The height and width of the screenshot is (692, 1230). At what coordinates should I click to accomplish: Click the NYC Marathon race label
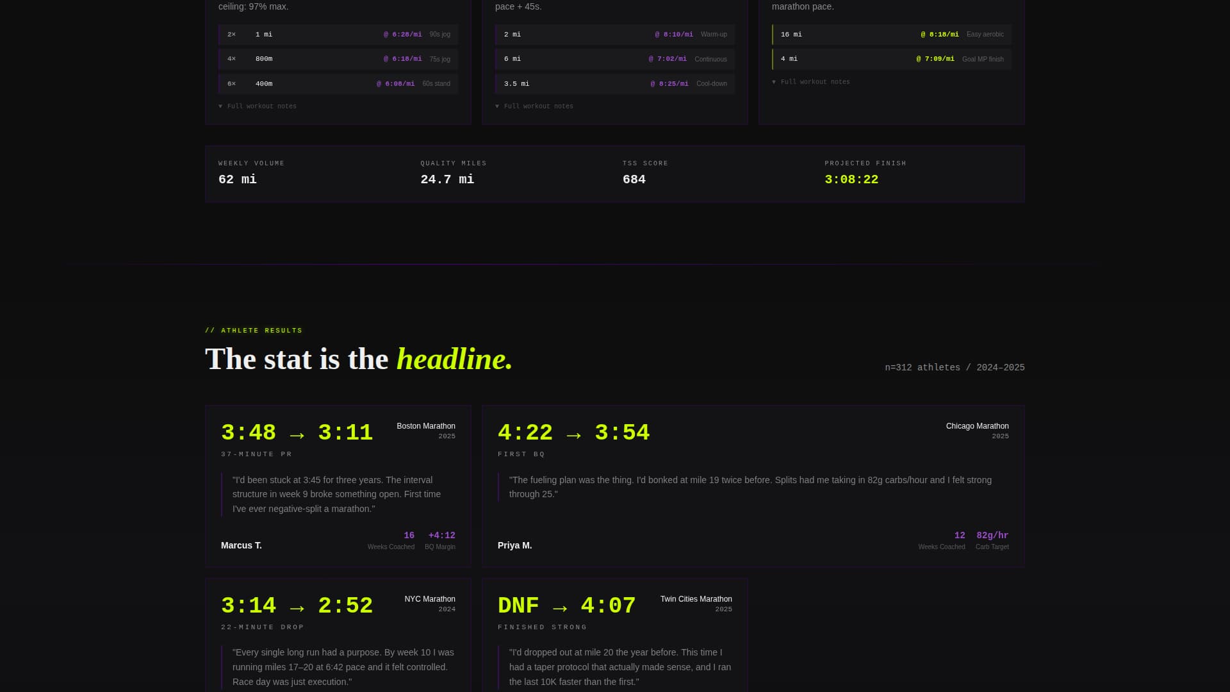(x=430, y=599)
